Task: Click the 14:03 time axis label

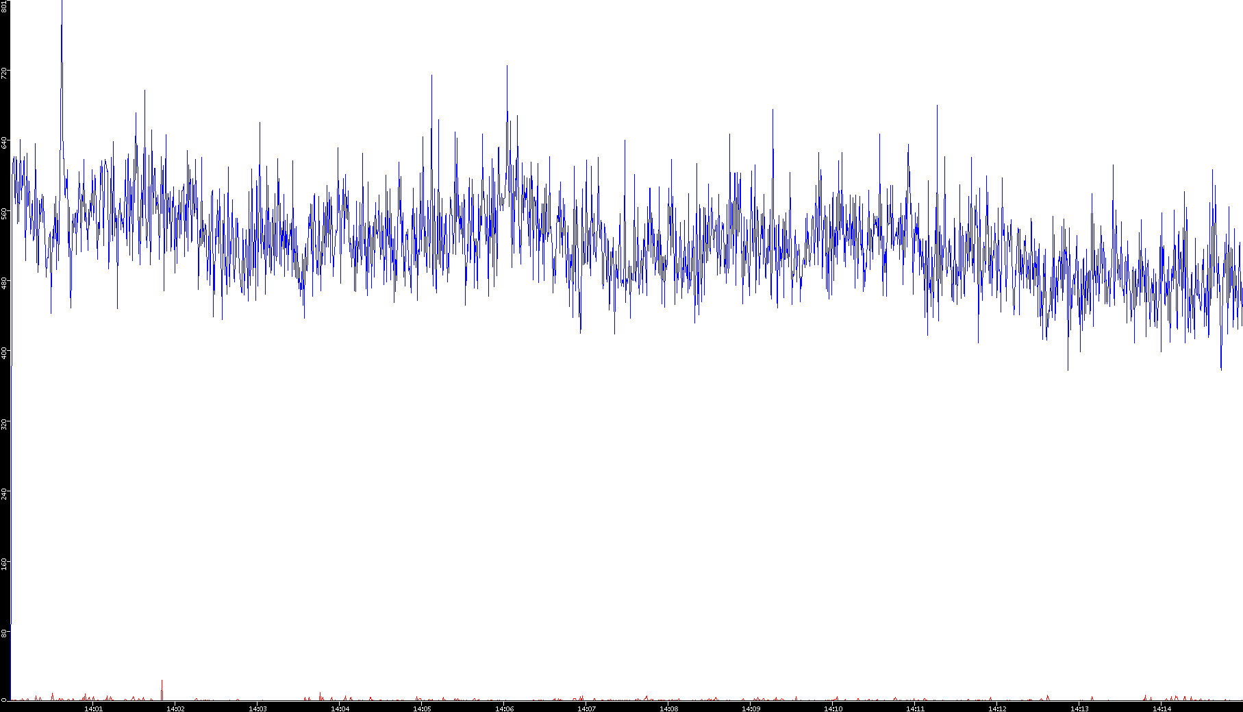Action: [x=258, y=708]
